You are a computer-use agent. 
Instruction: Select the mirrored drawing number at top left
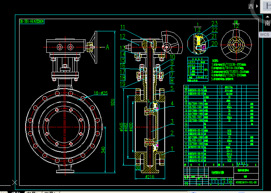[x=32, y=21]
